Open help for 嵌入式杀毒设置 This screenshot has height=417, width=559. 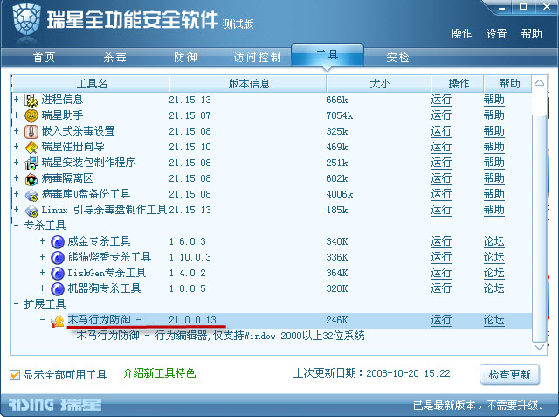[x=494, y=131]
